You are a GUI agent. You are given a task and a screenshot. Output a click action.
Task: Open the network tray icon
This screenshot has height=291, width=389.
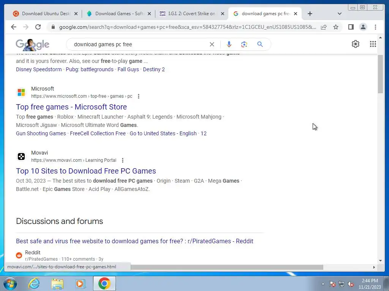342,284
